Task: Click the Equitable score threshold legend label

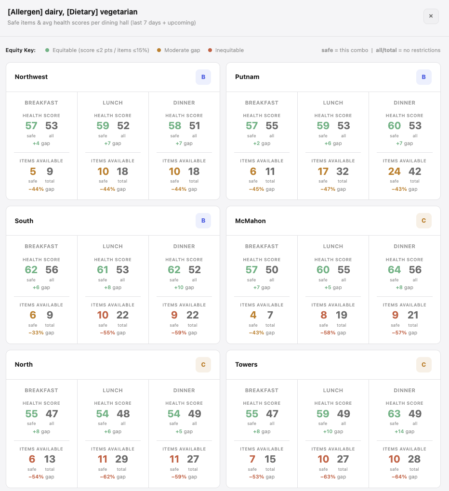Action: coord(101,50)
